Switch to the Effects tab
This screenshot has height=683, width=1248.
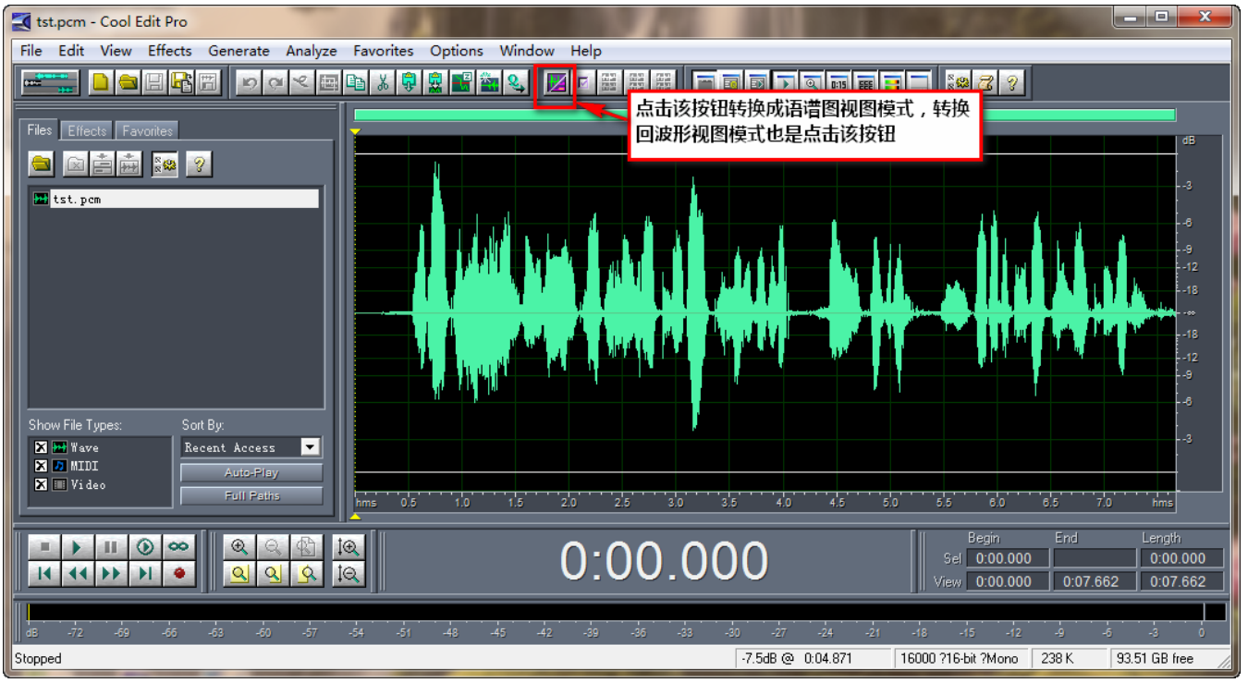click(x=86, y=129)
